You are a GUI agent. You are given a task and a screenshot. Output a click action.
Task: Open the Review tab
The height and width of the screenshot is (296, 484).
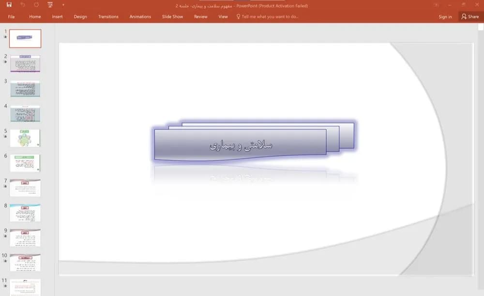click(201, 16)
